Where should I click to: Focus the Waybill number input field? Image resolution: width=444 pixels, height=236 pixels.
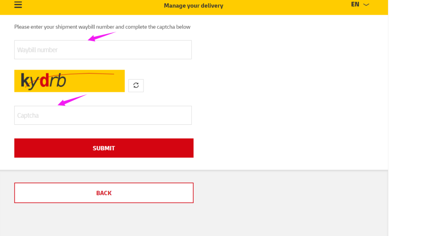[x=103, y=50]
